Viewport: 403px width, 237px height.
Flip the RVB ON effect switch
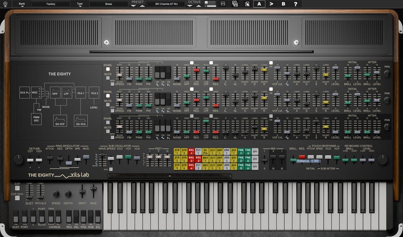coord(91,216)
